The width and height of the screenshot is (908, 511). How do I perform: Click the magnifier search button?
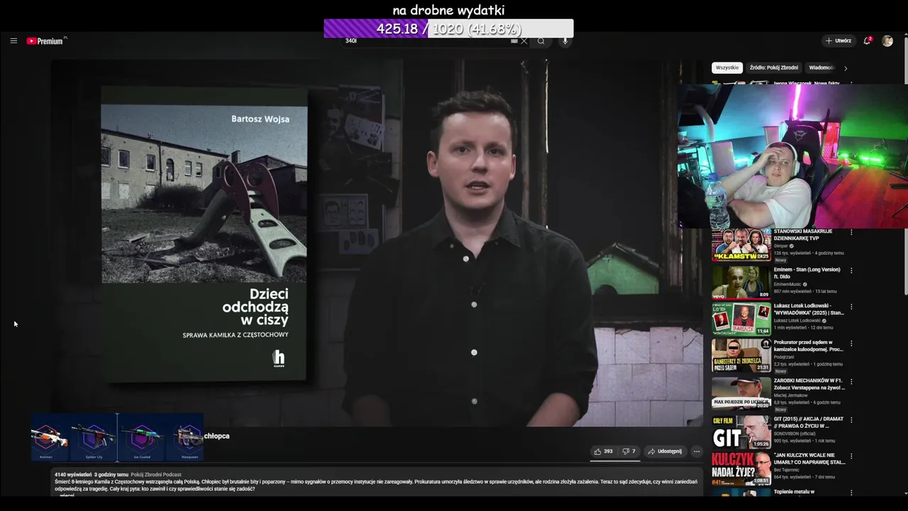tap(541, 41)
